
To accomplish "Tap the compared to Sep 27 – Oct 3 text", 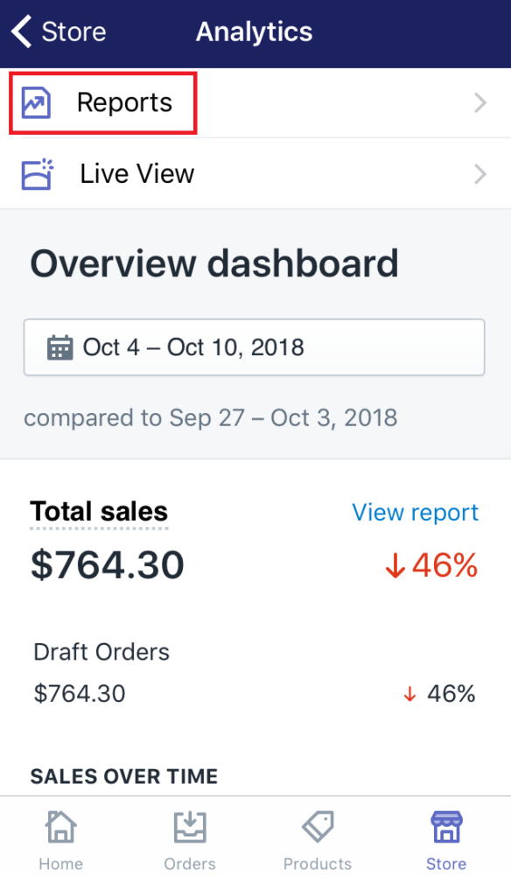I will [x=213, y=418].
